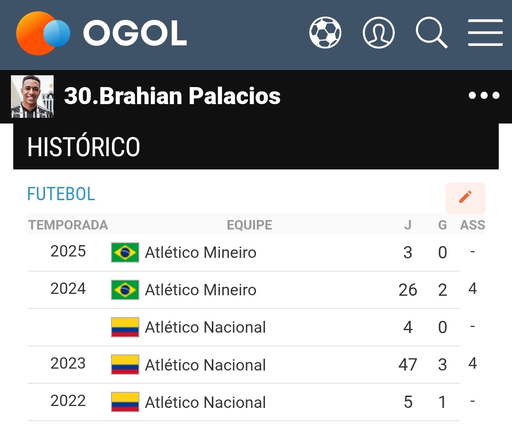Open Atlético Nacional 2022 team link
Viewport: 512px width, 424px height.
coord(205,402)
